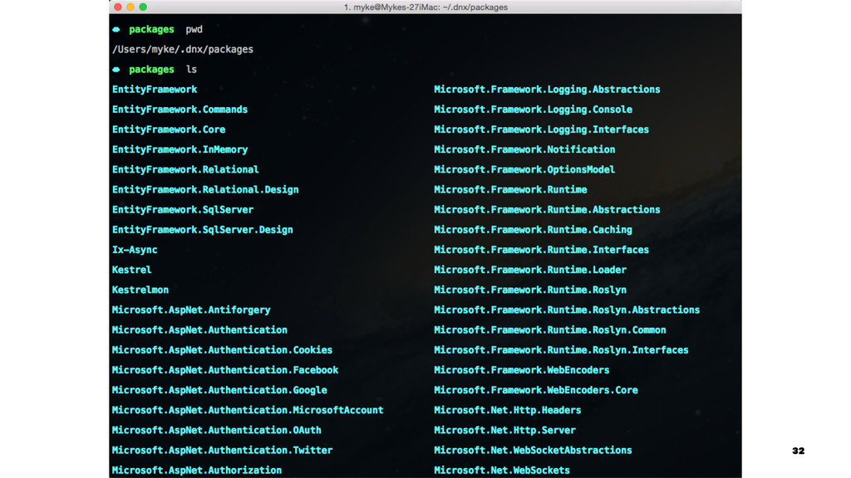Click Microsoft.AspNet.Authentication.MicrosoftAccount entry

248,410
